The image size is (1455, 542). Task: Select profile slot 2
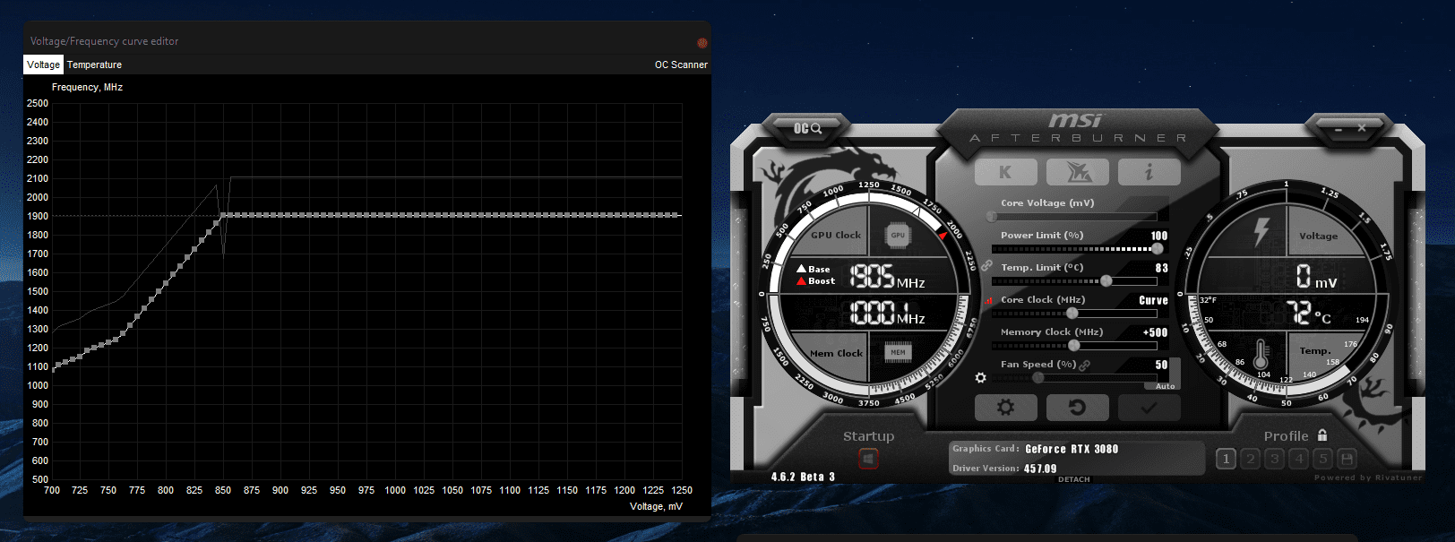[x=1250, y=459]
